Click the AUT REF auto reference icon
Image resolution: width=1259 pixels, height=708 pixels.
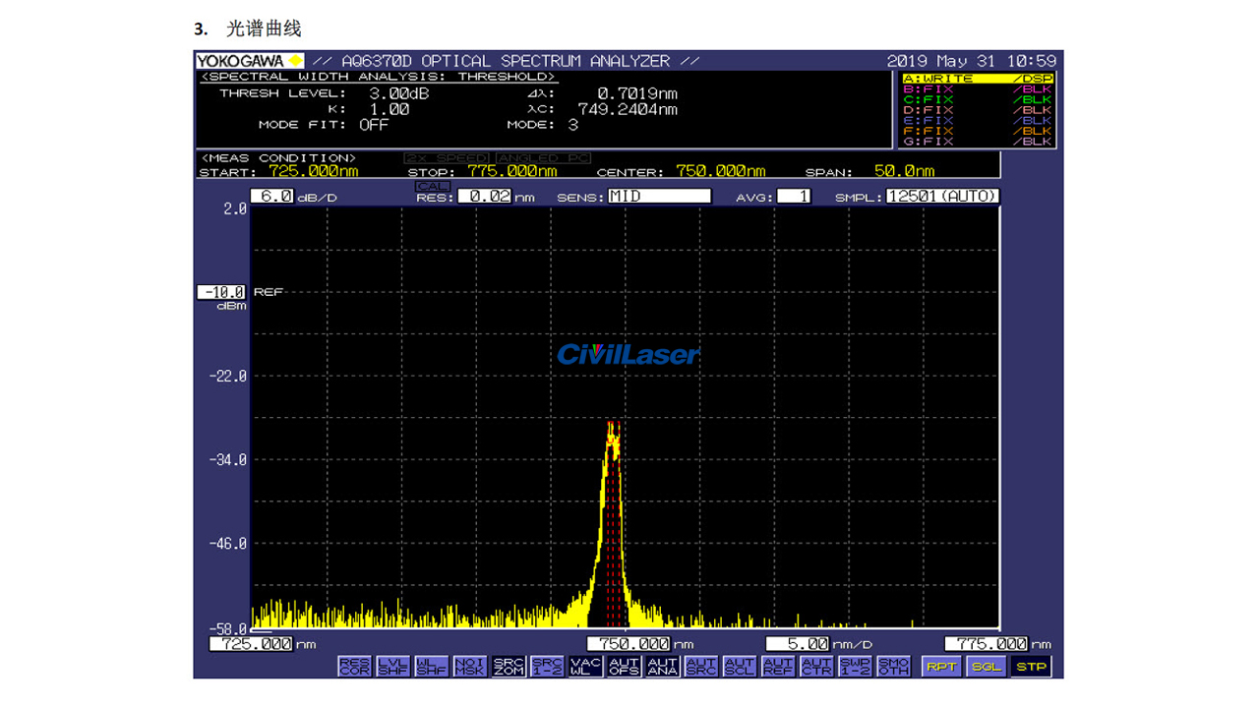[778, 666]
